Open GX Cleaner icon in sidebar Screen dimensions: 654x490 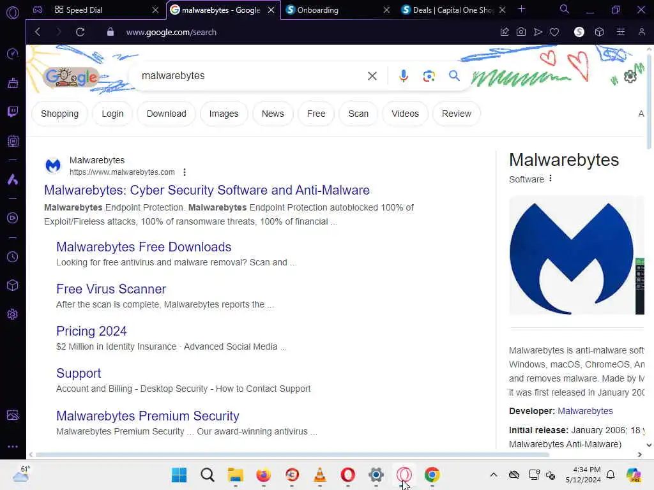[x=13, y=83]
